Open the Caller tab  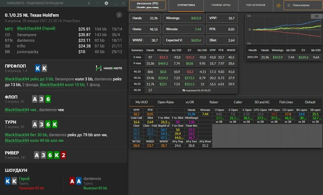238,102
